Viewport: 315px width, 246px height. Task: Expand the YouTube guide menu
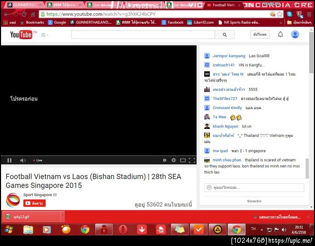pos(45,35)
